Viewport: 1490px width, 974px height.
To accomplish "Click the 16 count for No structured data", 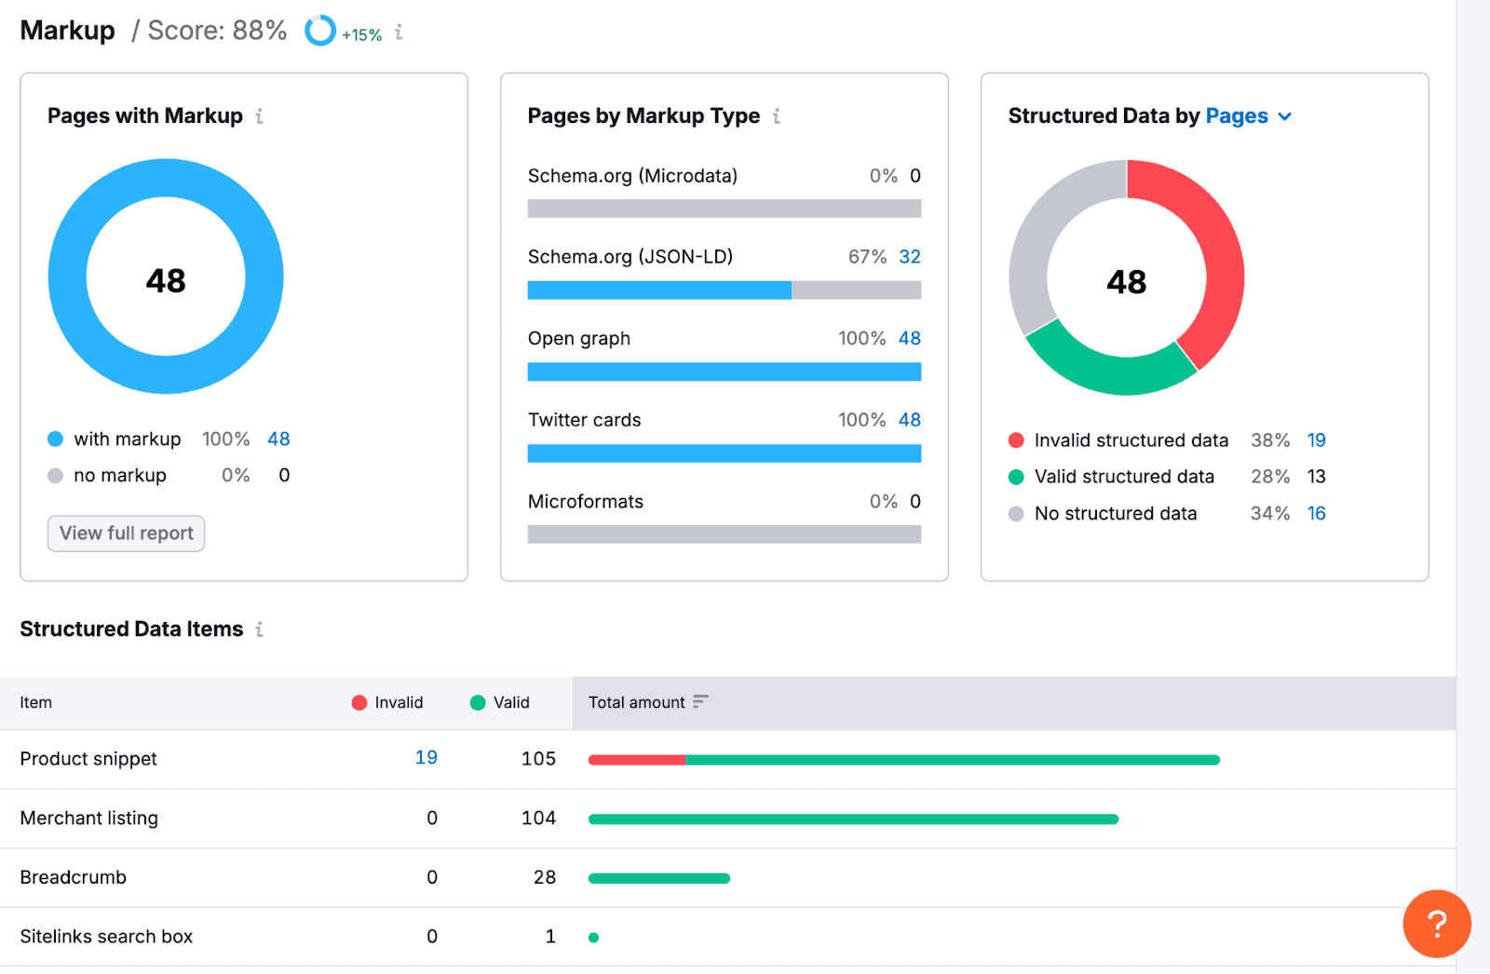I will click(x=1316, y=514).
